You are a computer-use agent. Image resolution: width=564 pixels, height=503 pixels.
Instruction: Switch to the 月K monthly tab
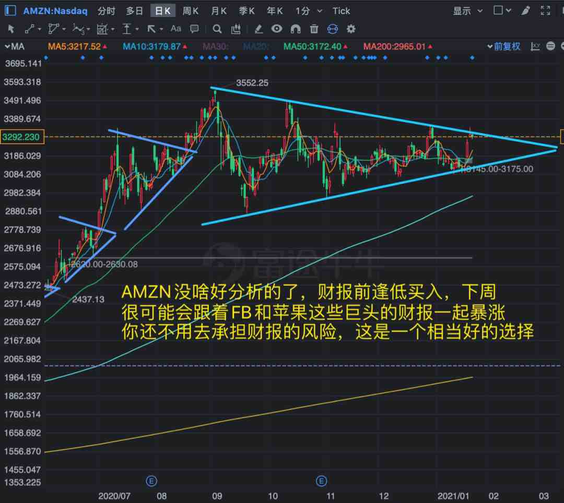(x=219, y=11)
